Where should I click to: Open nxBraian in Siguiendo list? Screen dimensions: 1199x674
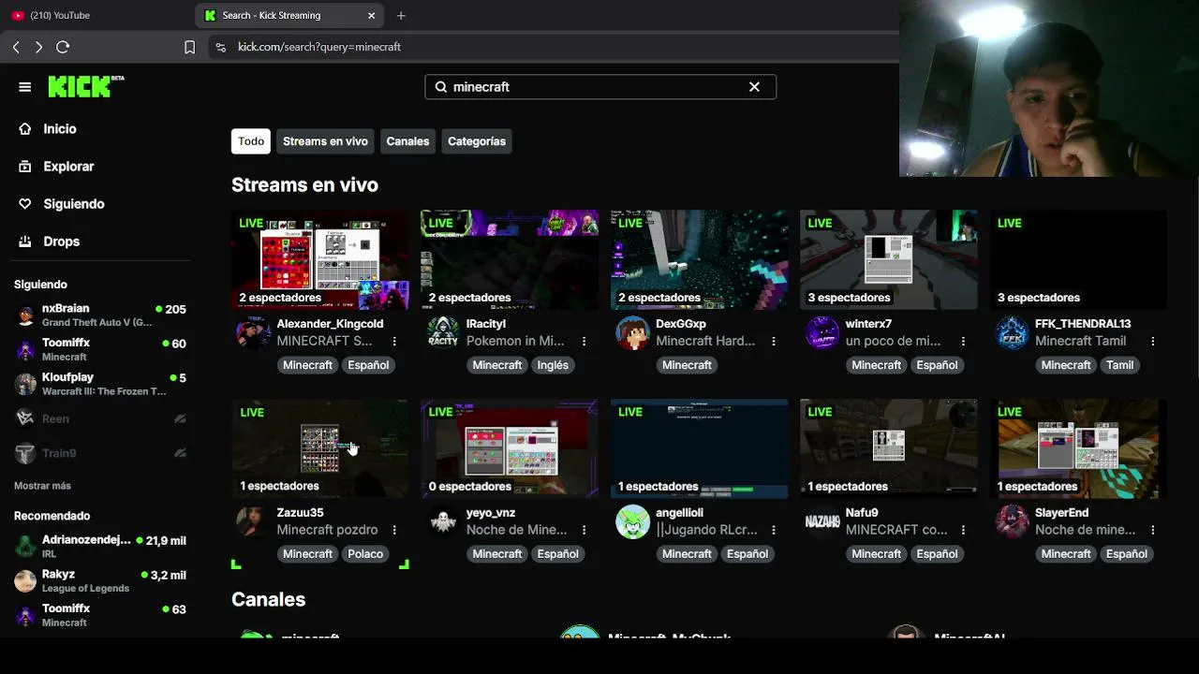[x=100, y=315]
